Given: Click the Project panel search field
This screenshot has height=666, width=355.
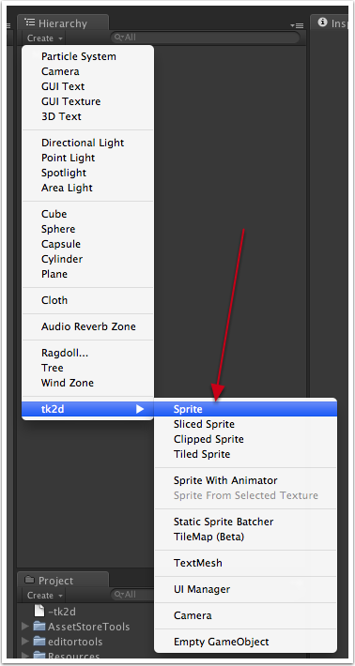Looking at the screenshot, I should click(131, 595).
